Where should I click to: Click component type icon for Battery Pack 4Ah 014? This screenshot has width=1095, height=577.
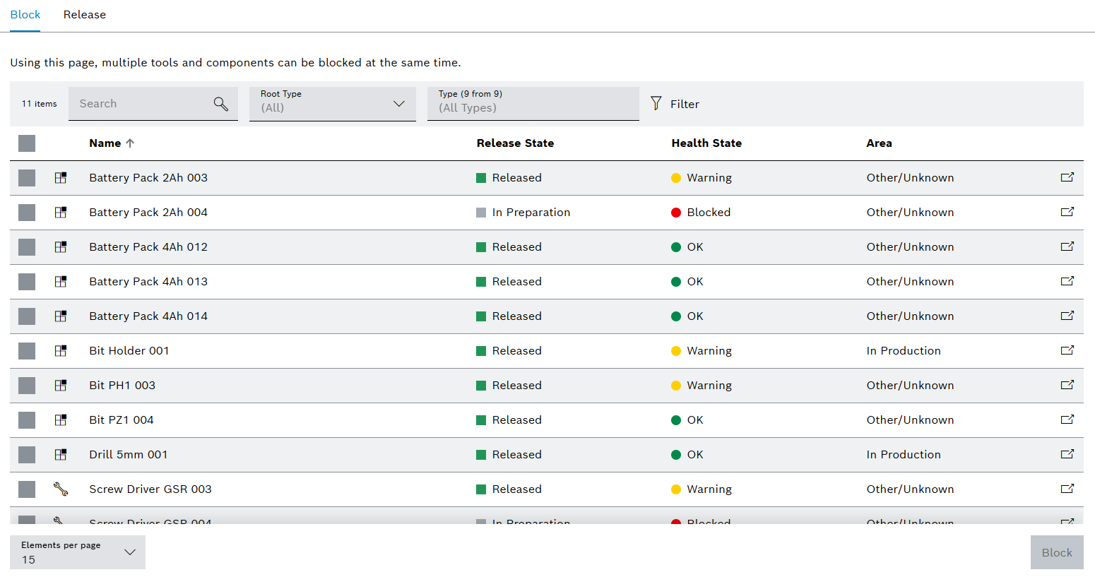tap(61, 316)
